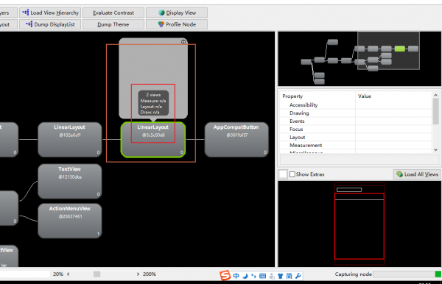Screen dimensions: 442x284
Task: Expand the Layout property category
Action: (297, 138)
